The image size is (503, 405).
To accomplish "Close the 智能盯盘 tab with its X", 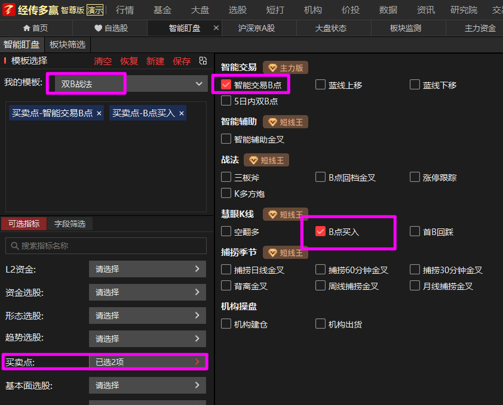I will pyautogui.click(x=216, y=28).
